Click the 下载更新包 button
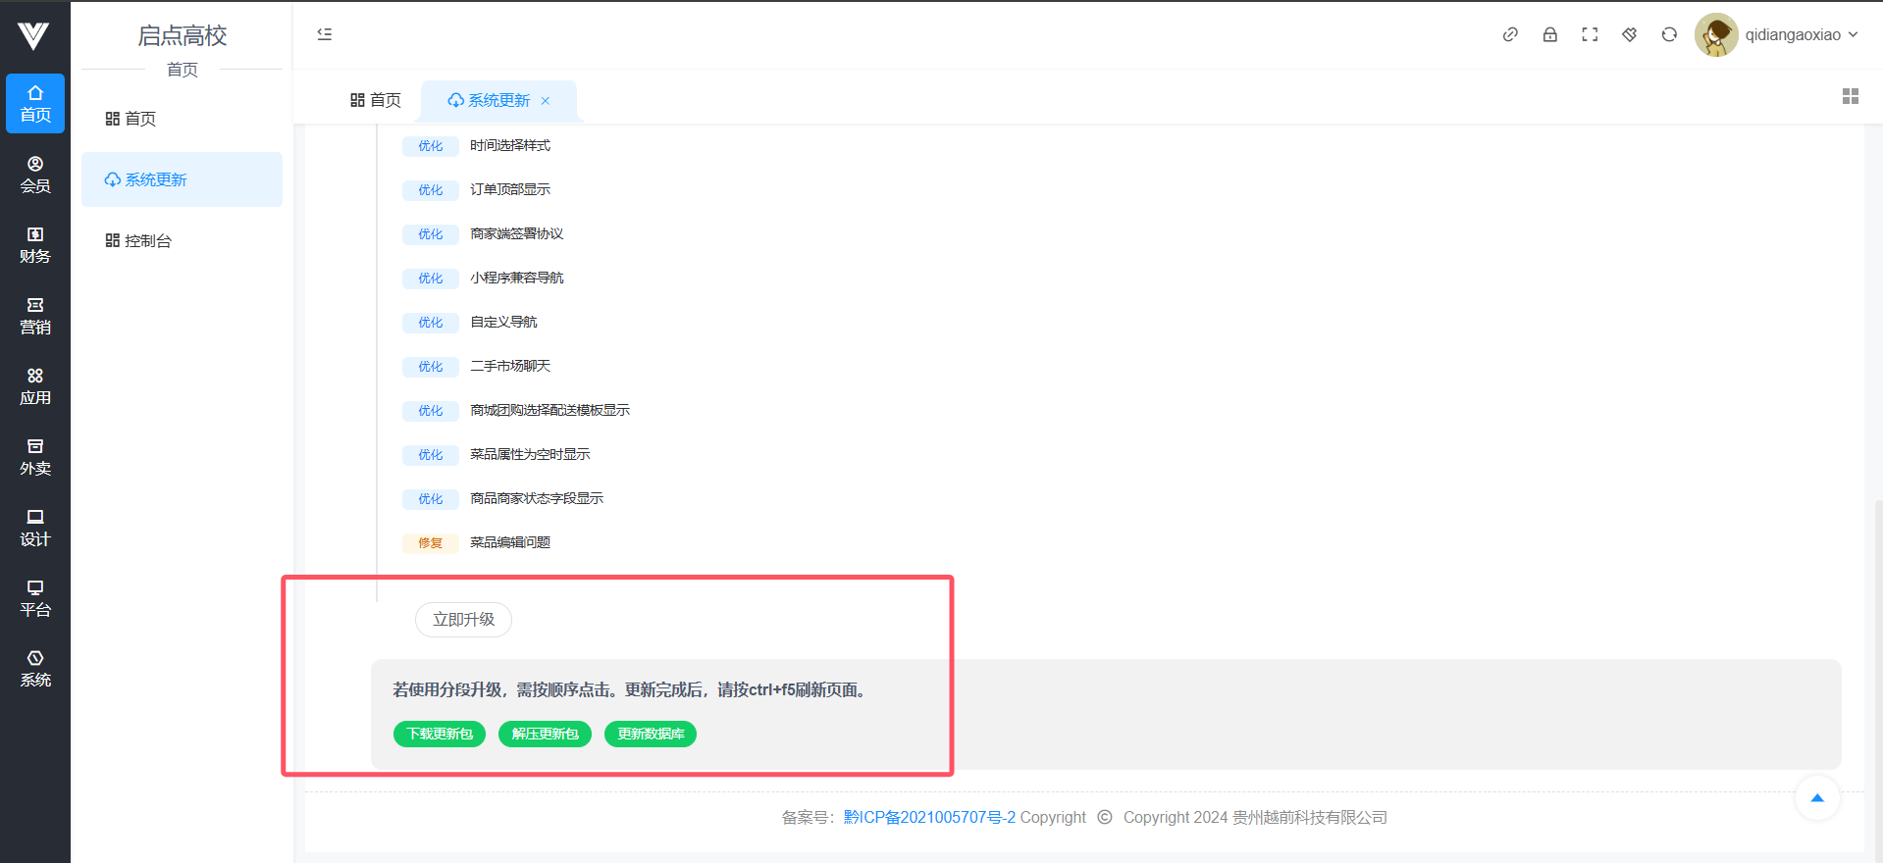This screenshot has height=863, width=1883. point(440,734)
